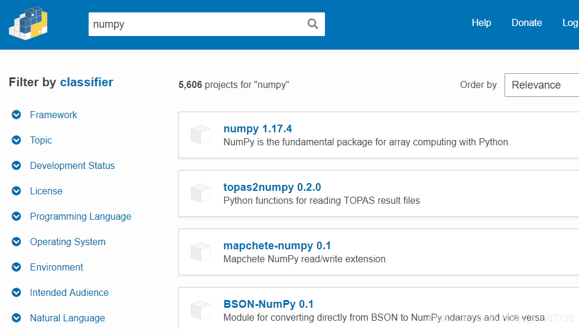Expand the Framework classifier chevron
The height and width of the screenshot is (329, 579).
tap(17, 115)
